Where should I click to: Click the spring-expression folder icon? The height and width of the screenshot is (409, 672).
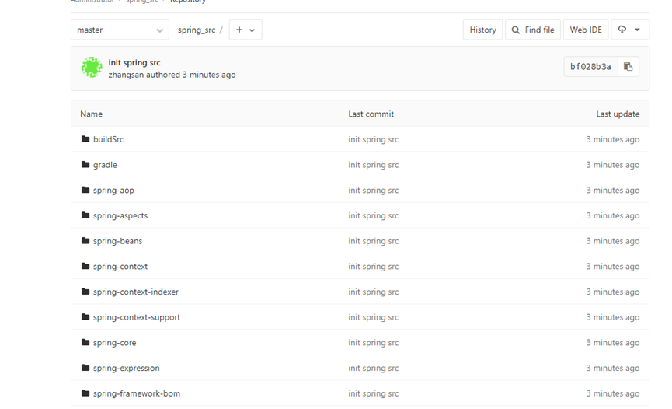[x=85, y=367]
